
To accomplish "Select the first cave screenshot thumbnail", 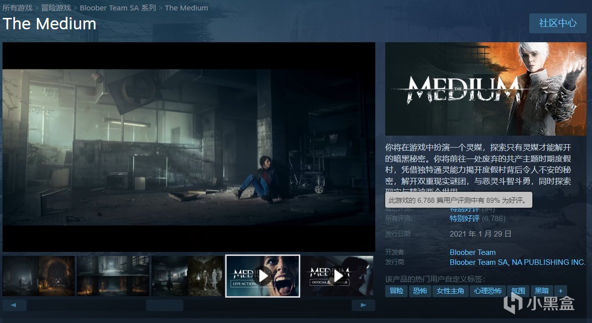I will [38, 276].
